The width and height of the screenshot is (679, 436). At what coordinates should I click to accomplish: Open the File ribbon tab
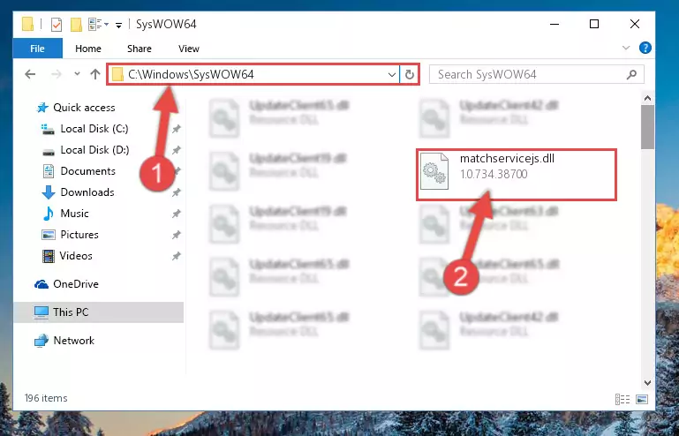pos(38,49)
